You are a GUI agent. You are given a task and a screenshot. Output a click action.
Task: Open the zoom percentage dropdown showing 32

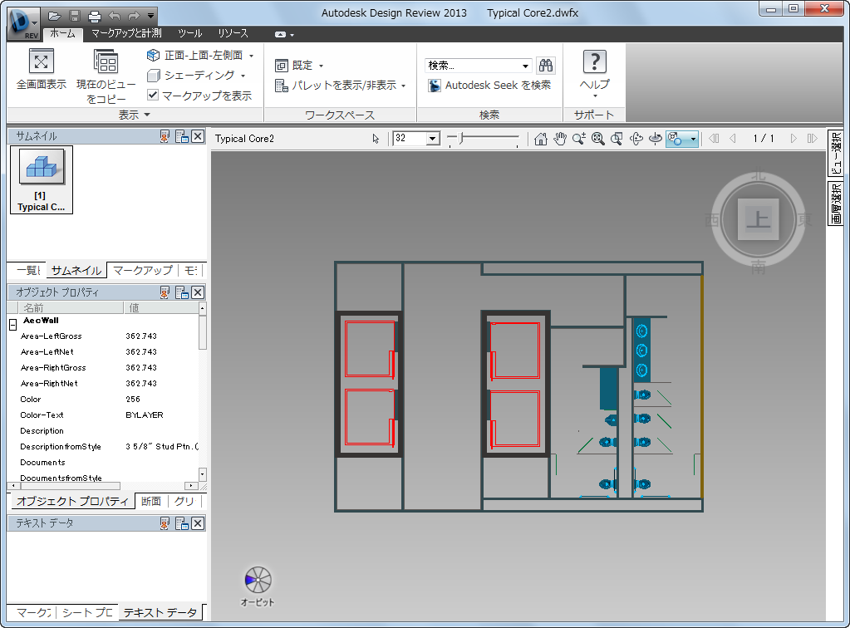[432, 139]
